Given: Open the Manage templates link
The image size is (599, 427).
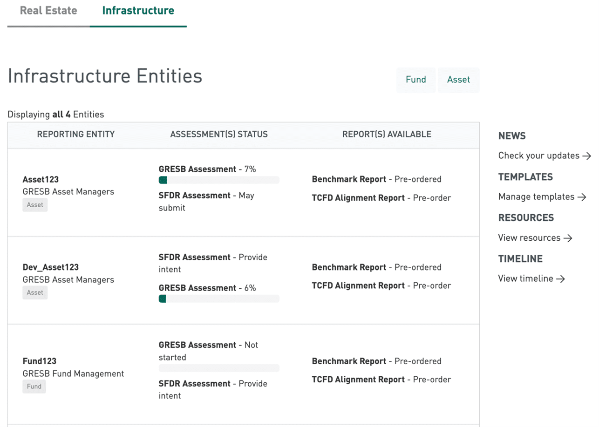Looking at the screenshot, I should [x=542, y=197].
